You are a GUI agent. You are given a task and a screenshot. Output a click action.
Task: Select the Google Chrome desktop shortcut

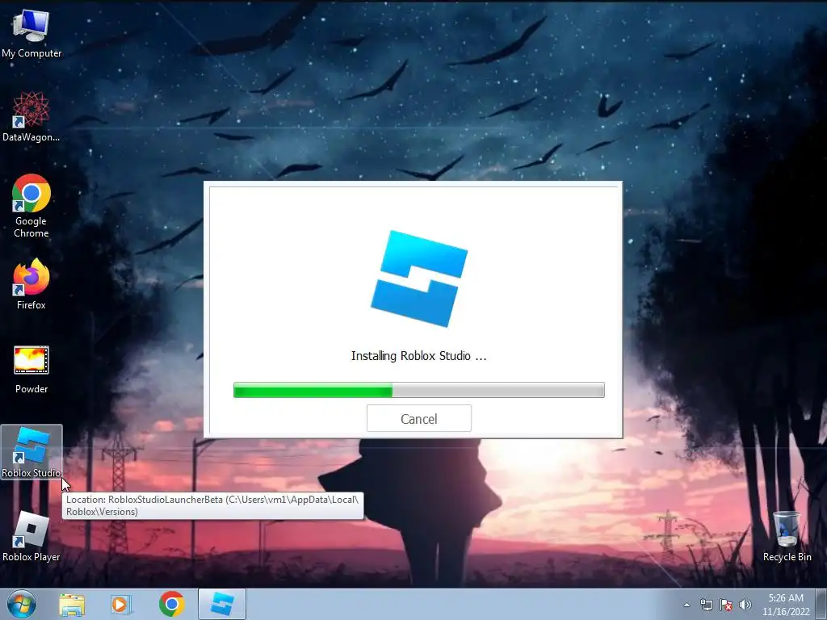[x=31, y=206]
